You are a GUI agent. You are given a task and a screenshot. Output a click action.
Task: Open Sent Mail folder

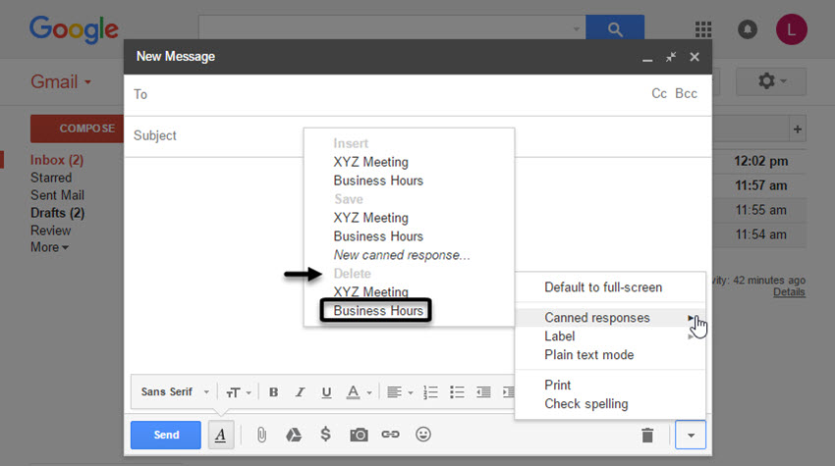tap(58, 195)
